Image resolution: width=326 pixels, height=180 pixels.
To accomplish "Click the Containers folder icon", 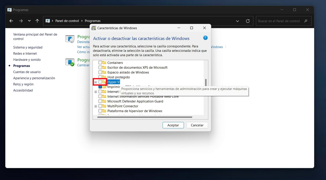I will [x=104, y=63].
